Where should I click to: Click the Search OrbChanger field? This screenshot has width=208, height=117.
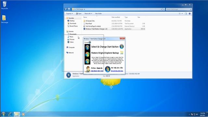point(179,9)
